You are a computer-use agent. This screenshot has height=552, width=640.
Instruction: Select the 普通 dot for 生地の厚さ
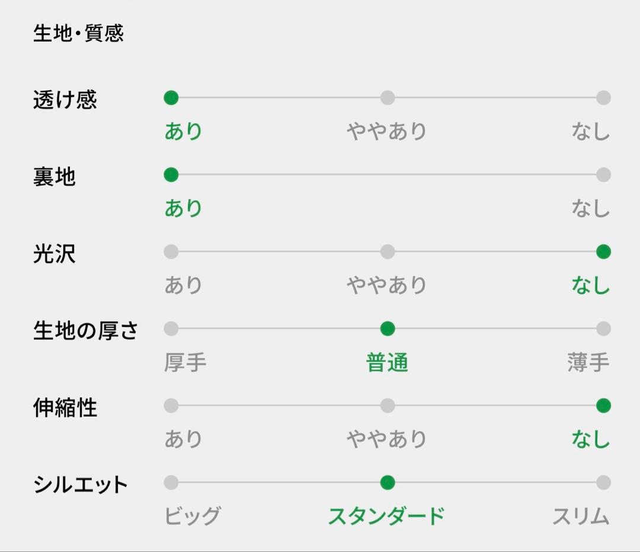click(x=388, y=329)
